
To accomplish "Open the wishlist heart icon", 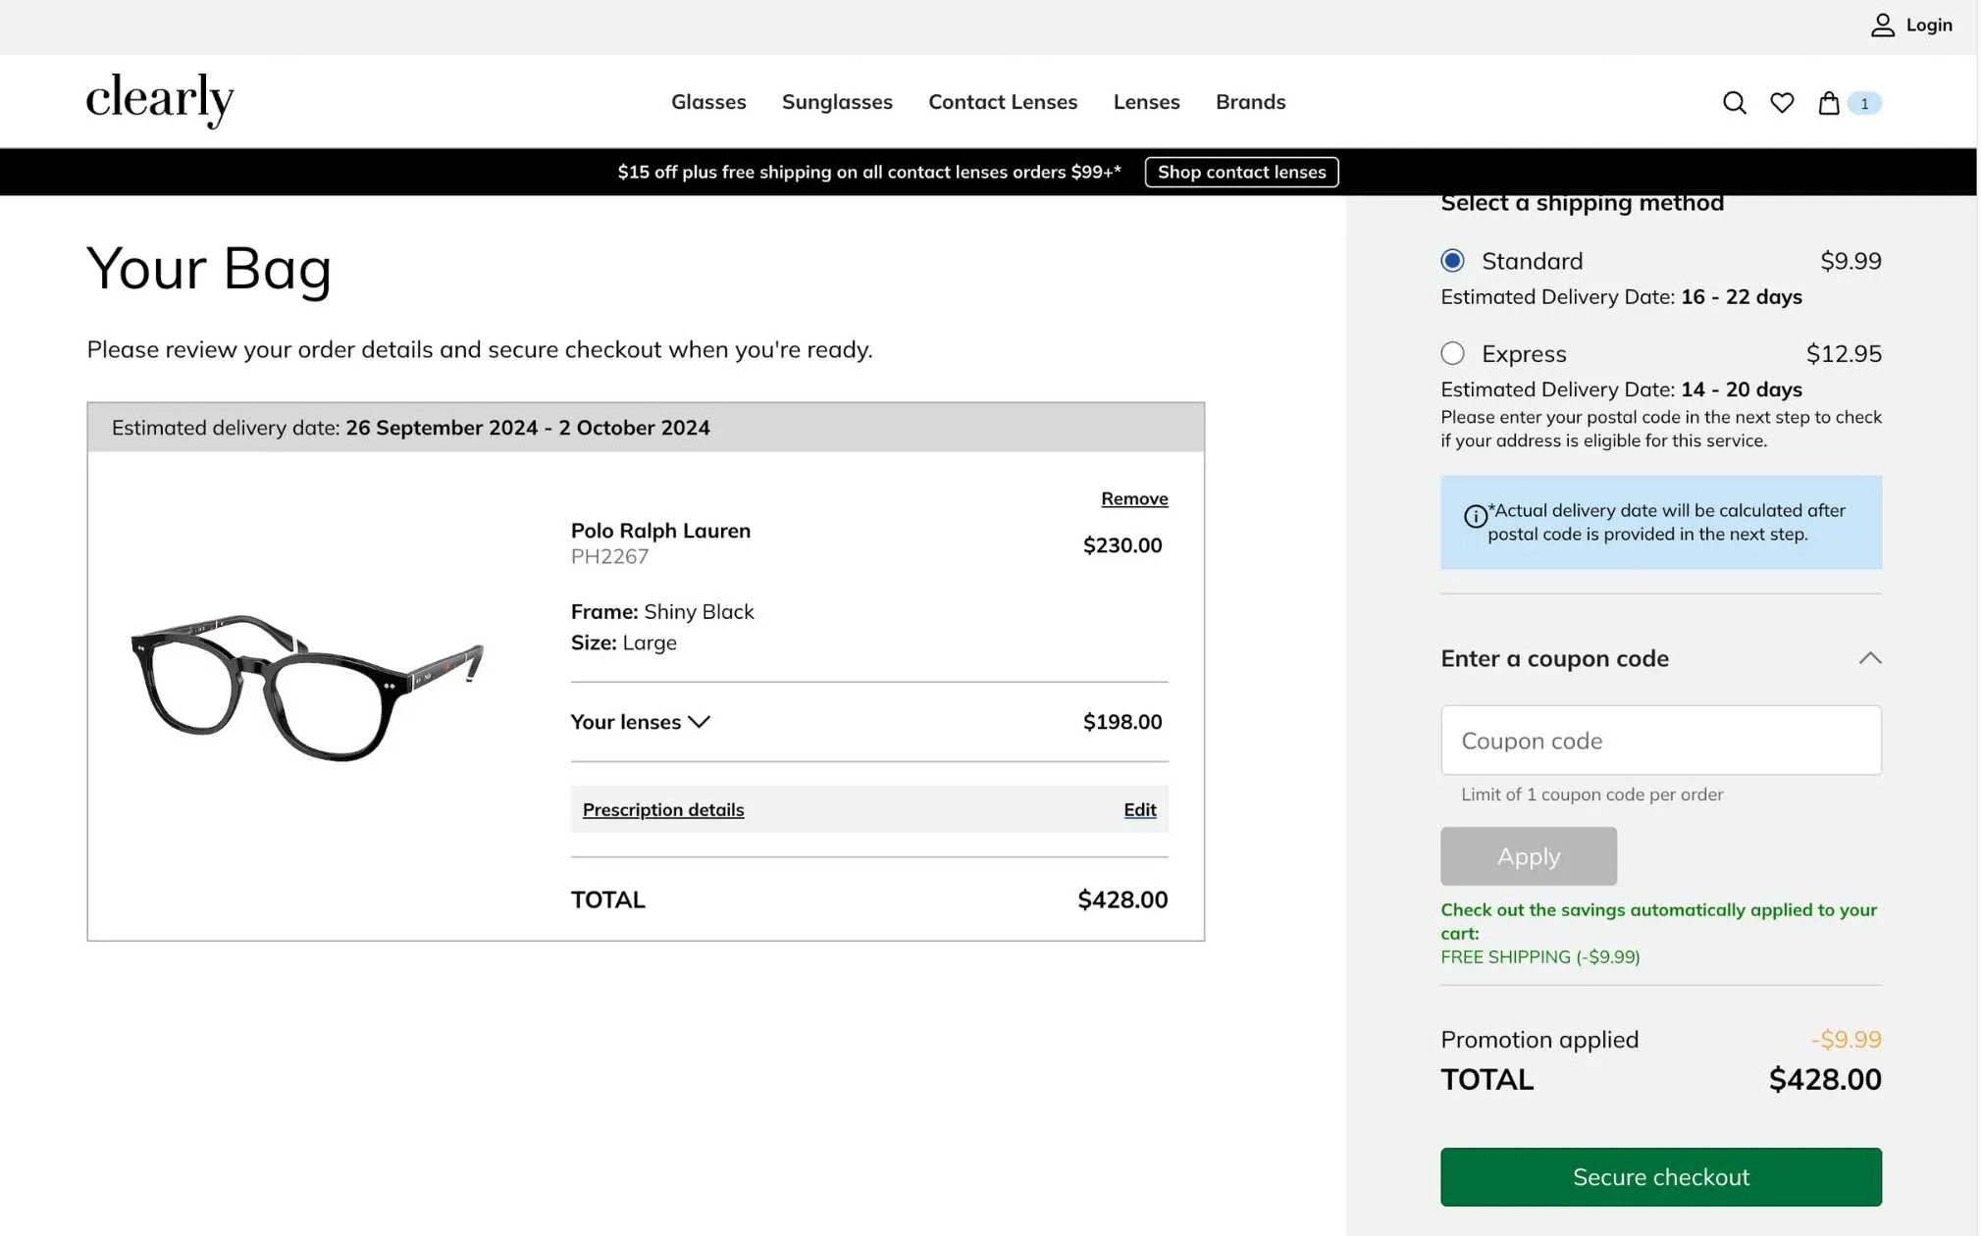I will click(x=1782, y=103).
